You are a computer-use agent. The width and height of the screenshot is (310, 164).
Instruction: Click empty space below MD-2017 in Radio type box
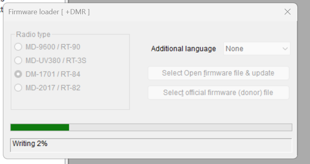70,102
